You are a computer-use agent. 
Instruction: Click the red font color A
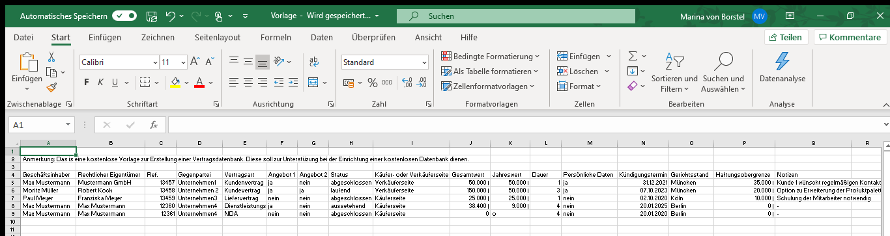tap(199, 83)
